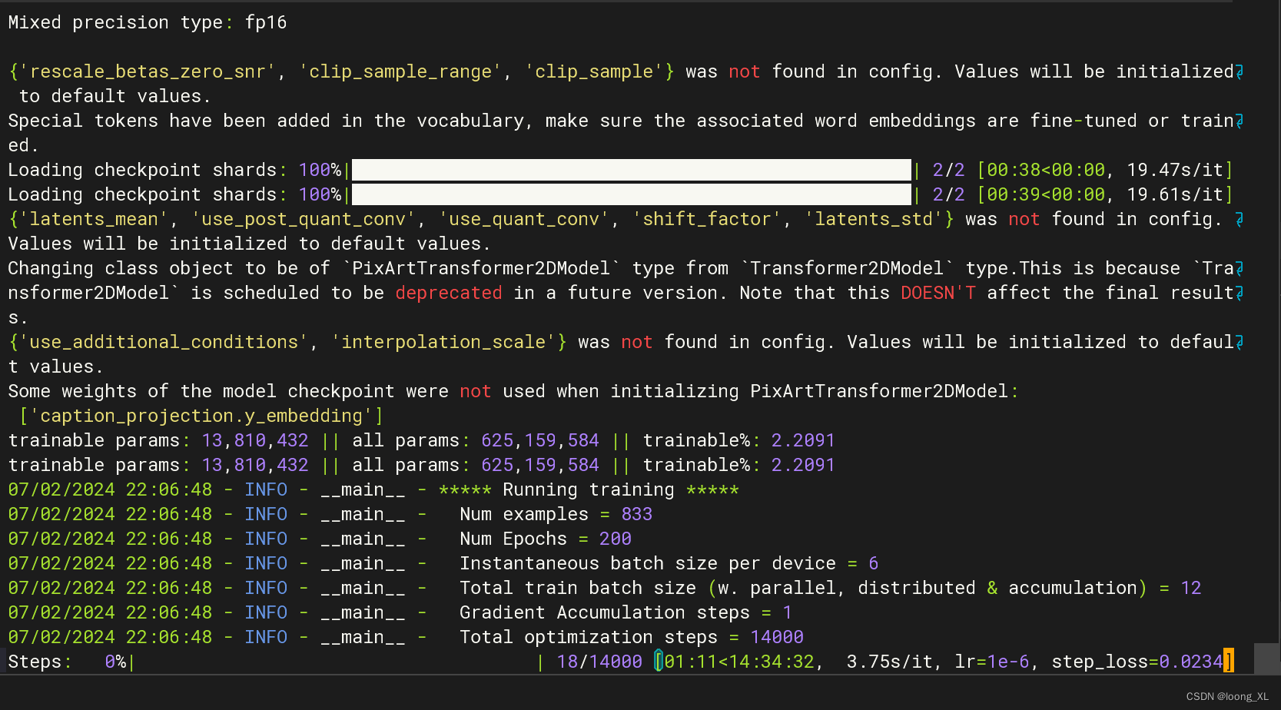
Task: Click the 'shift_factor' config key
Action: (x=707, y=219)
